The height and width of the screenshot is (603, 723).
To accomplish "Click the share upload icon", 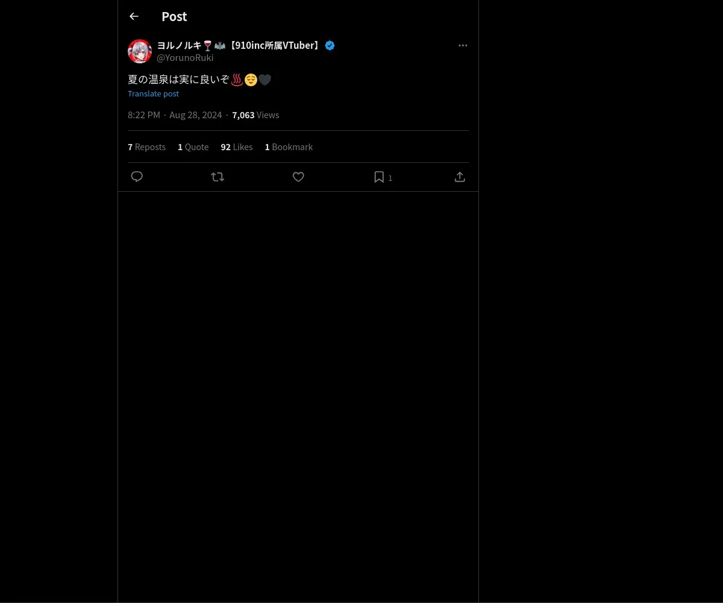I will pyautogui.click(x=460, y=177).
